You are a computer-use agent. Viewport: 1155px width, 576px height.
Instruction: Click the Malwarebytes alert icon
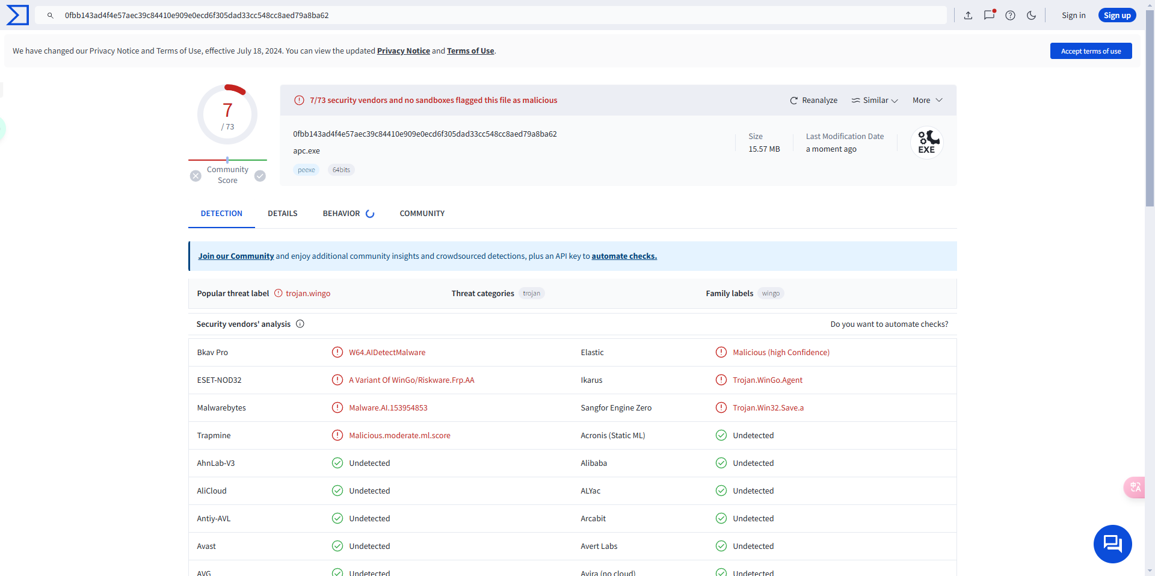337,407
